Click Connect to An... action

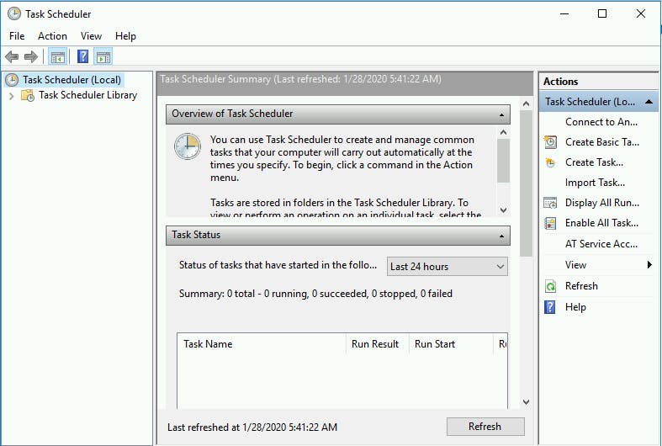coord(601,122)
